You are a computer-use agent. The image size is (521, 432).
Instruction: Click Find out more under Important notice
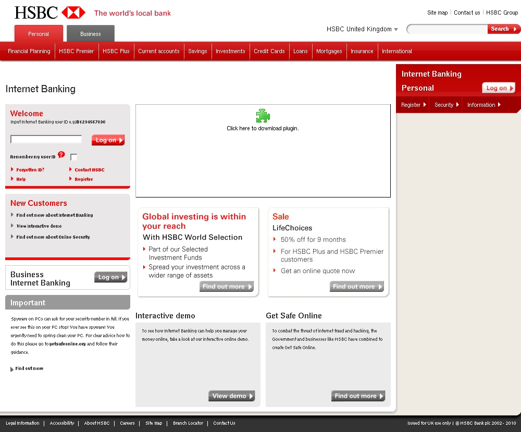29,368
